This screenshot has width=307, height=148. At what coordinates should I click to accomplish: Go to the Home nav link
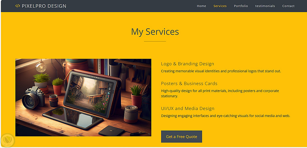click(201, 6)
